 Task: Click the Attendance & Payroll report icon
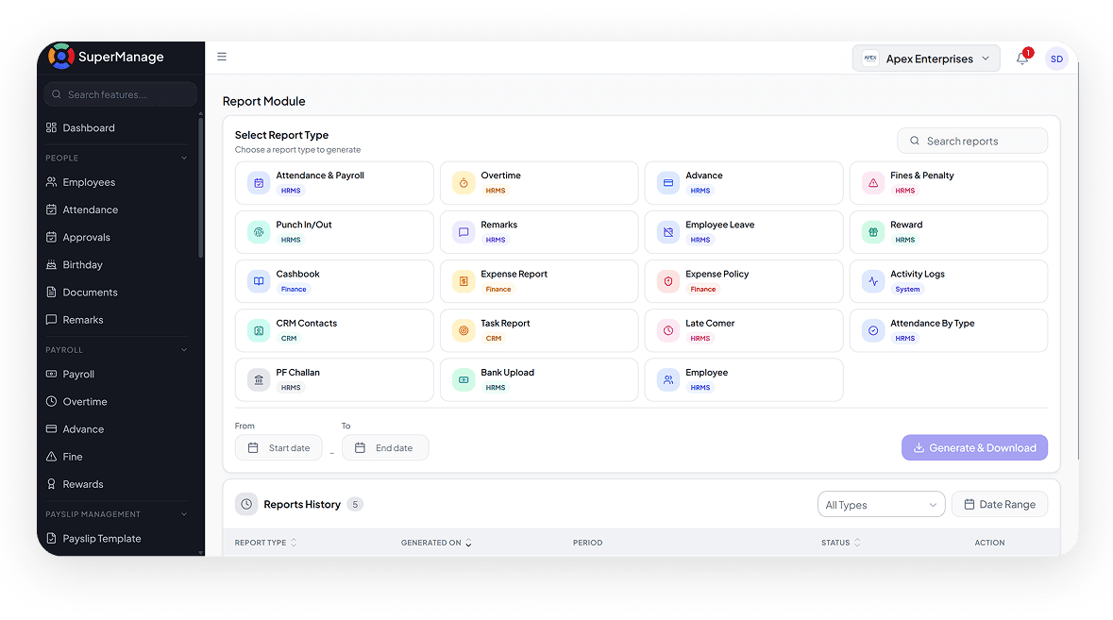(259, 183)
